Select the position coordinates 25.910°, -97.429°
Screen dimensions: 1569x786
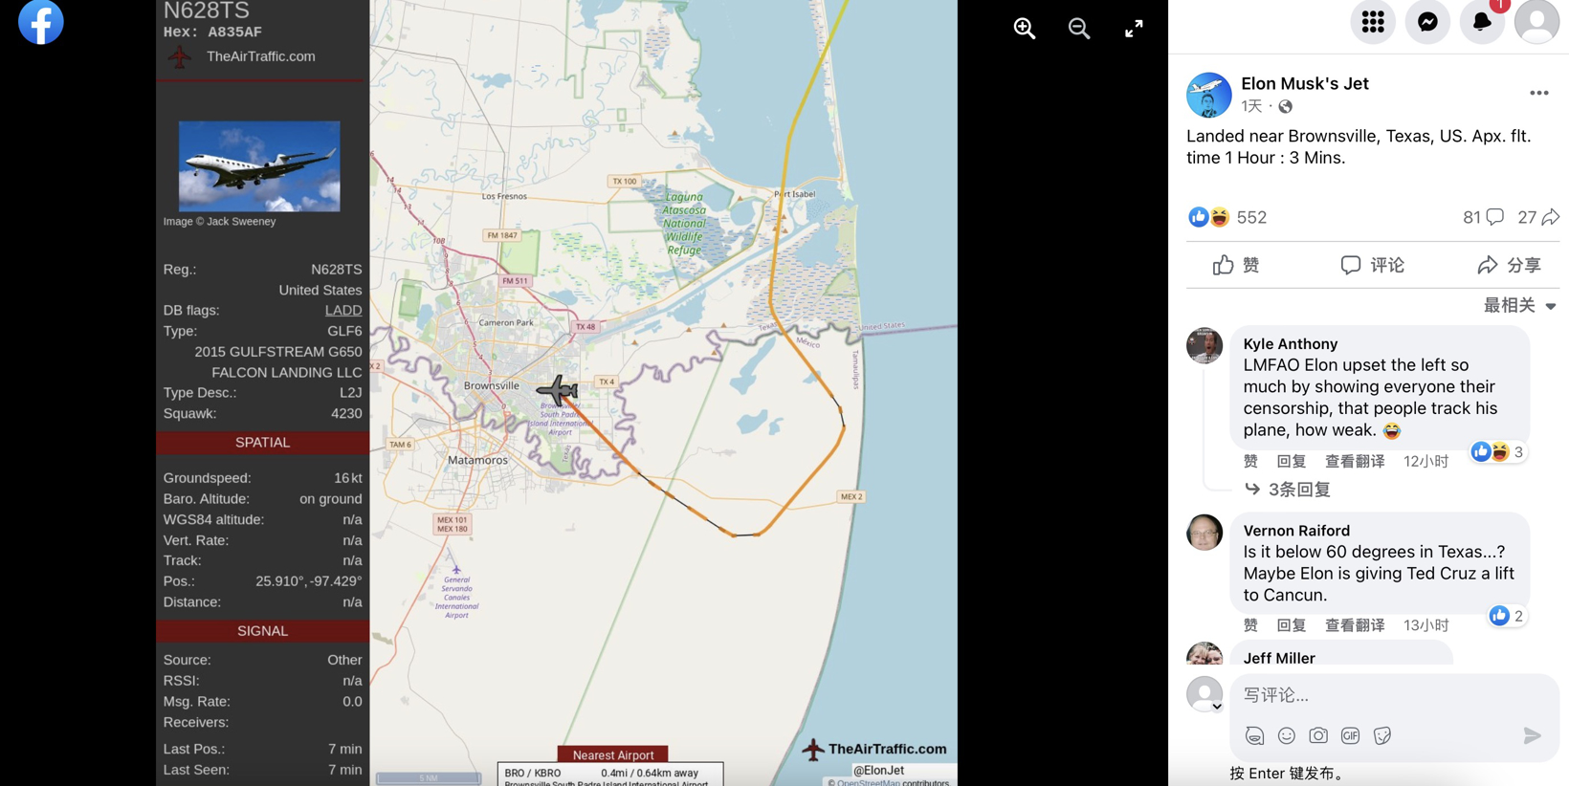tap(309, 580)
